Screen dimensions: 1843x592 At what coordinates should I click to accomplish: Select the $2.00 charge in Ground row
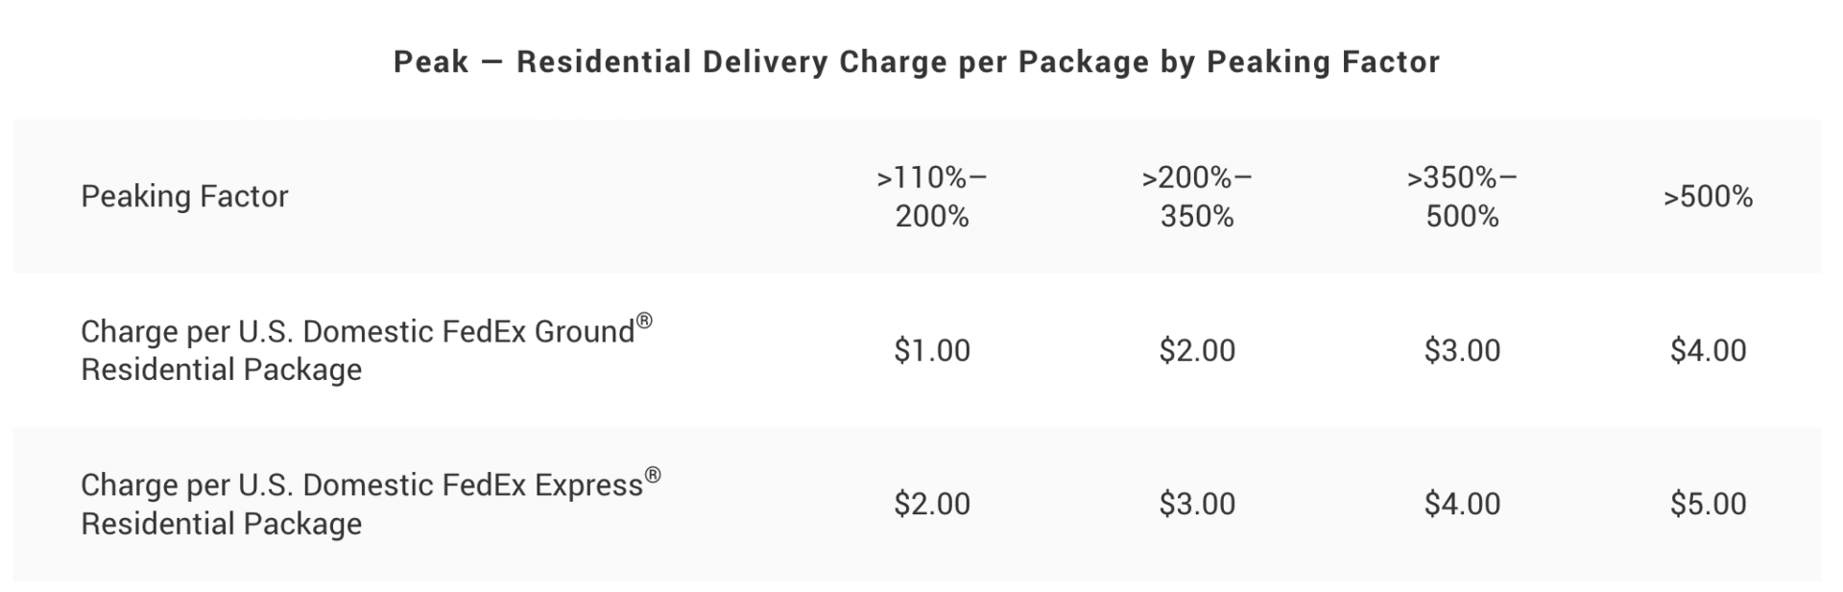pyautogui.click(x=1197, y=350)
